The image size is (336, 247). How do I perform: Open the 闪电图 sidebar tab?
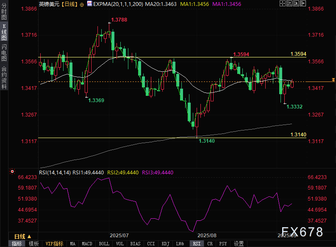coord(4,52)
